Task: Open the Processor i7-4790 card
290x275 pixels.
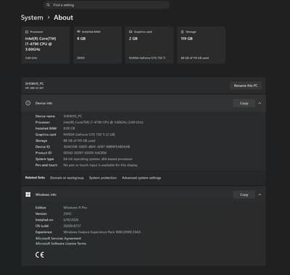Action: coord(46,45)
